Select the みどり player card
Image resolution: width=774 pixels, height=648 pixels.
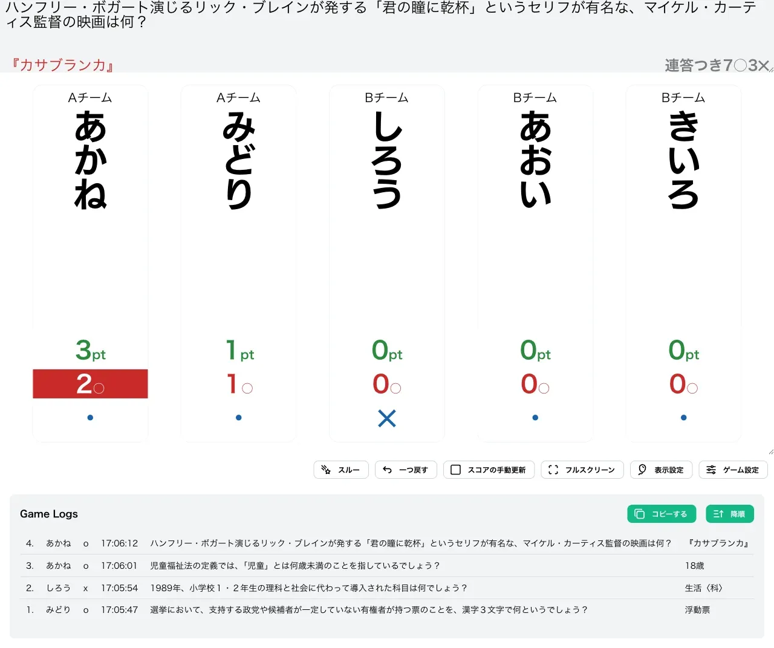[x=239, y=264]
